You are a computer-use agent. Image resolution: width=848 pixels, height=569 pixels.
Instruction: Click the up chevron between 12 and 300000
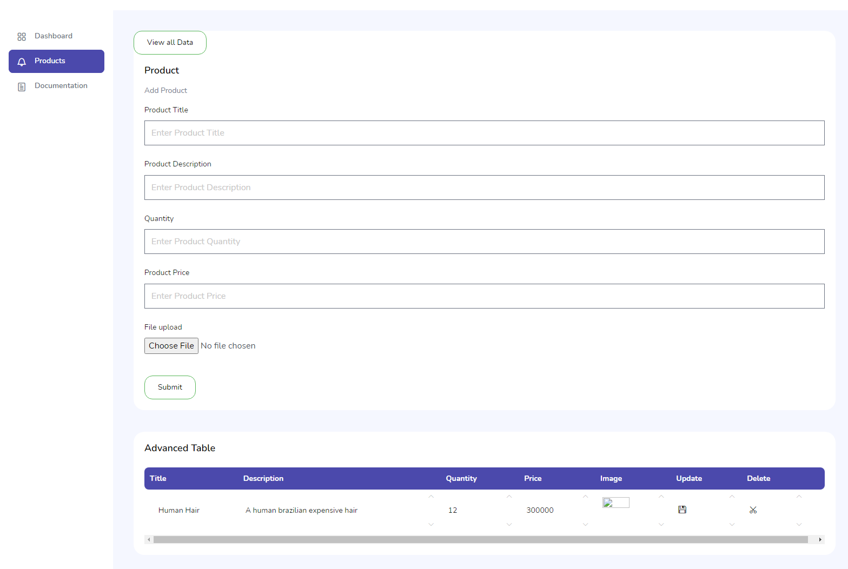point(509,496)
